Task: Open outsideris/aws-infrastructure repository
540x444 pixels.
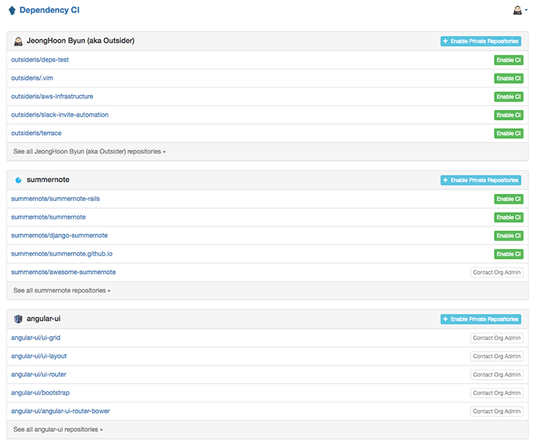Action: 52,96
